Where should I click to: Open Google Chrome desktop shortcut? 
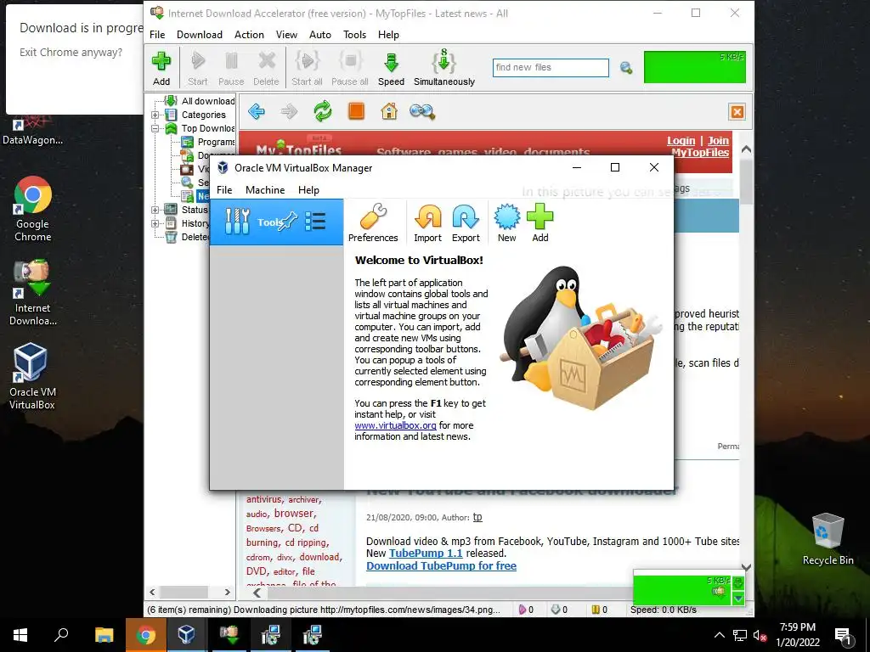tap(33, 209)
